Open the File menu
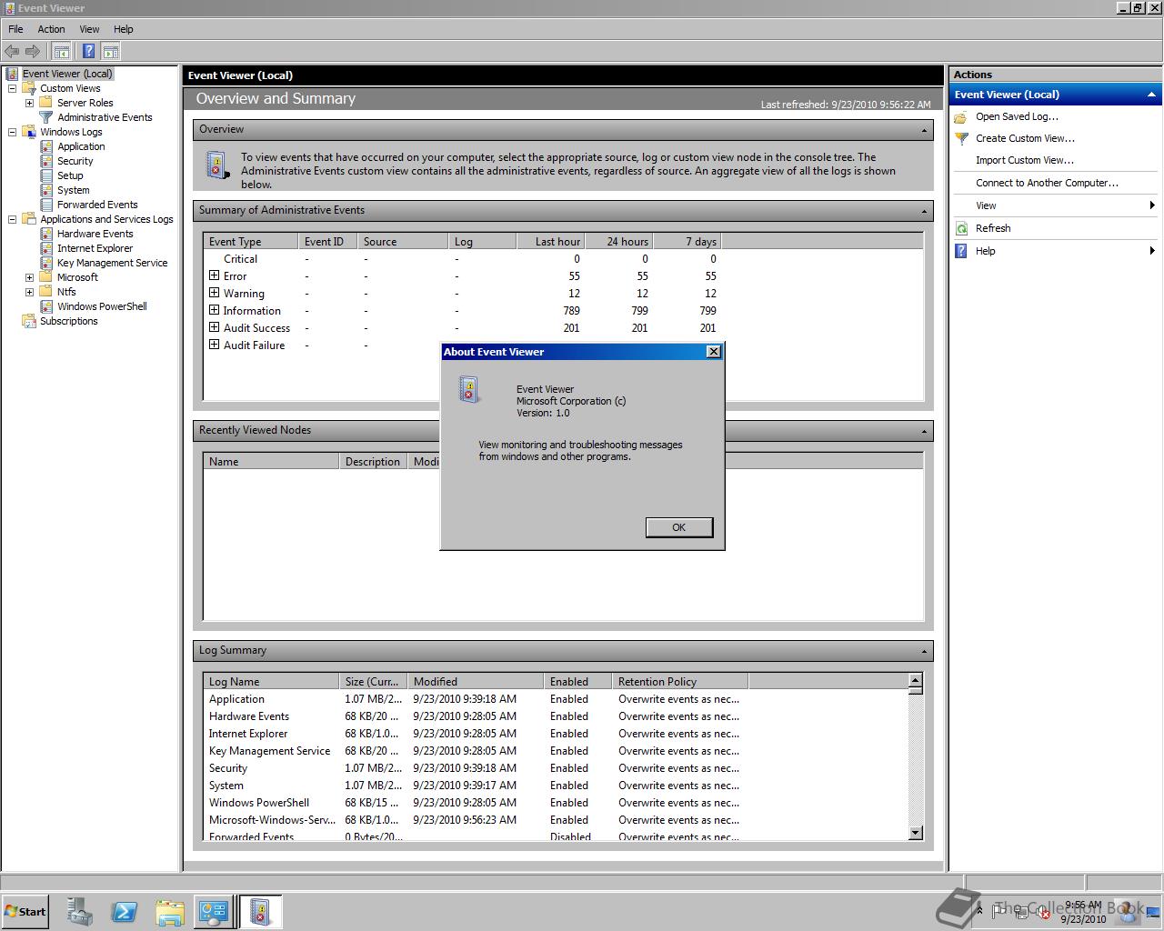This screenshot has width=1164, height=931. (15, 29)
